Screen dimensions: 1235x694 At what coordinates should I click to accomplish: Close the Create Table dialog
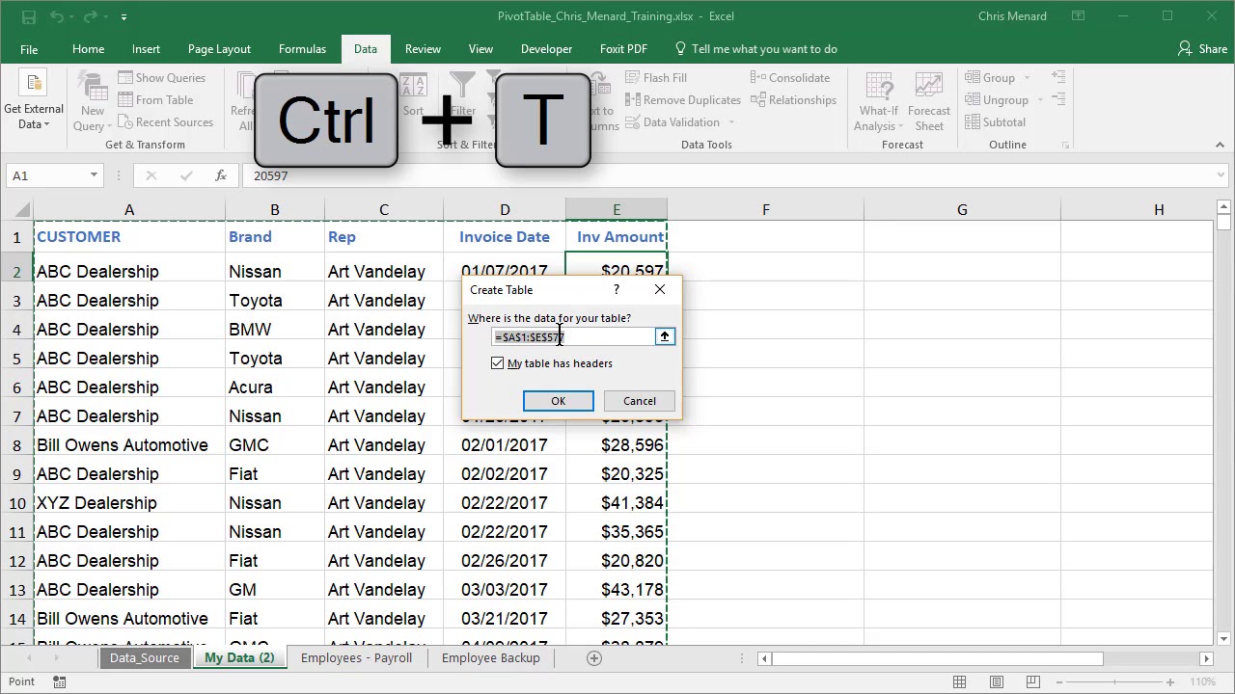click(660, 289)
